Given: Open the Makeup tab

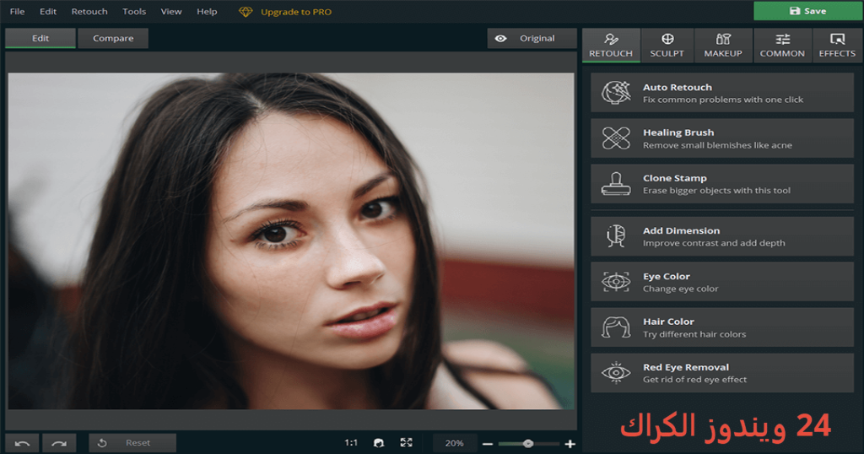Looking at the screenshot, I should tap(723, 46).
